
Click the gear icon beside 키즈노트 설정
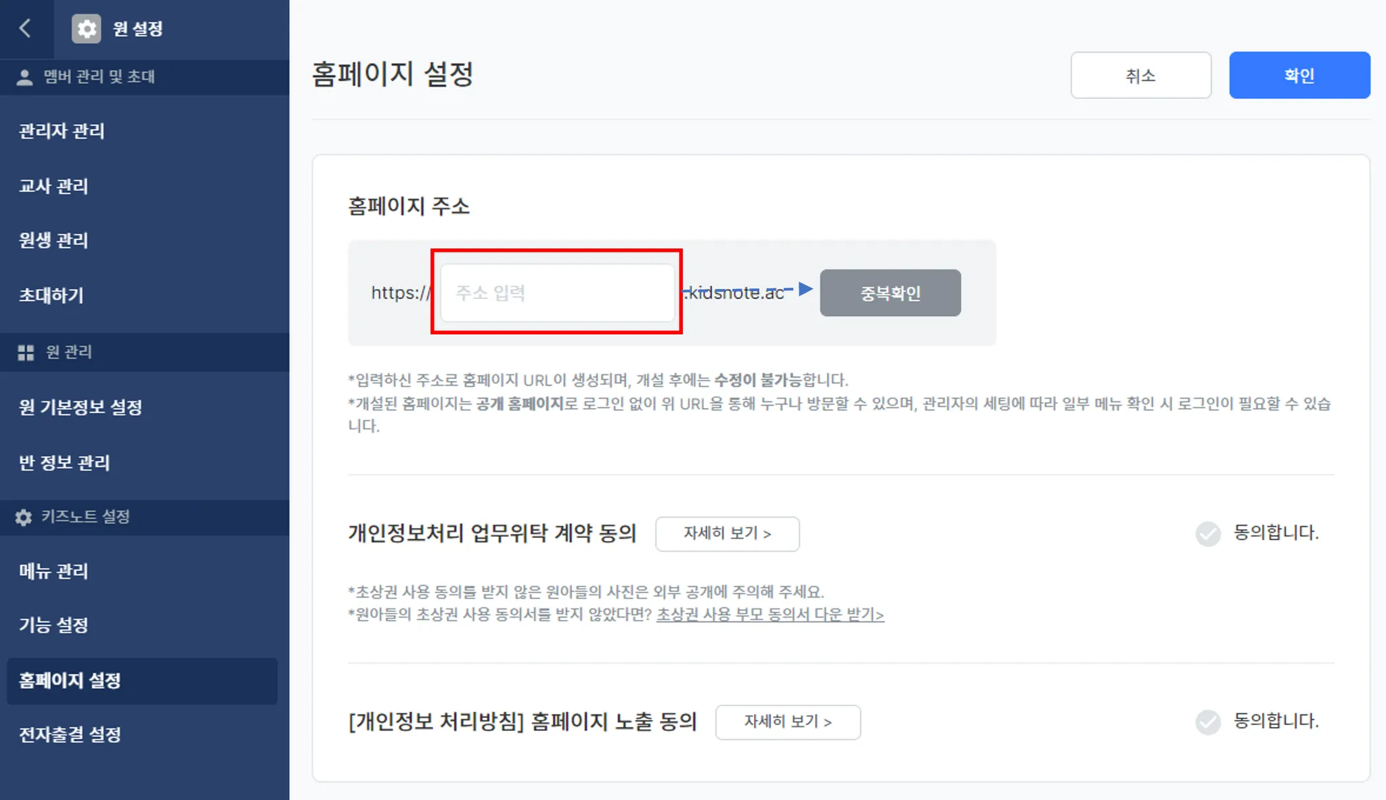coord(24,518)
